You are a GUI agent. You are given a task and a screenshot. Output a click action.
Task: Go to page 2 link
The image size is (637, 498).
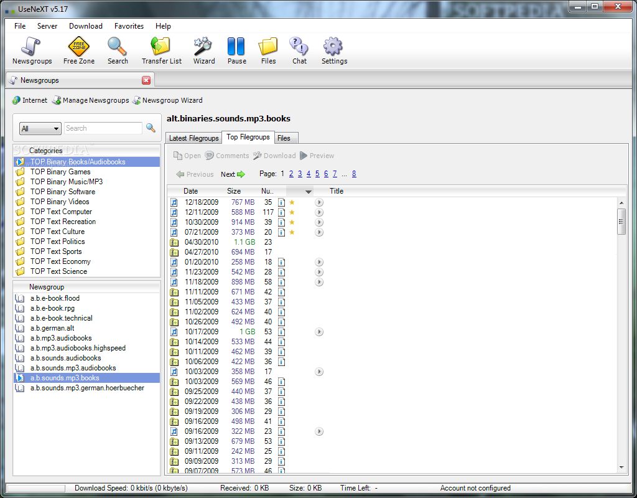[x=291, y=174]
